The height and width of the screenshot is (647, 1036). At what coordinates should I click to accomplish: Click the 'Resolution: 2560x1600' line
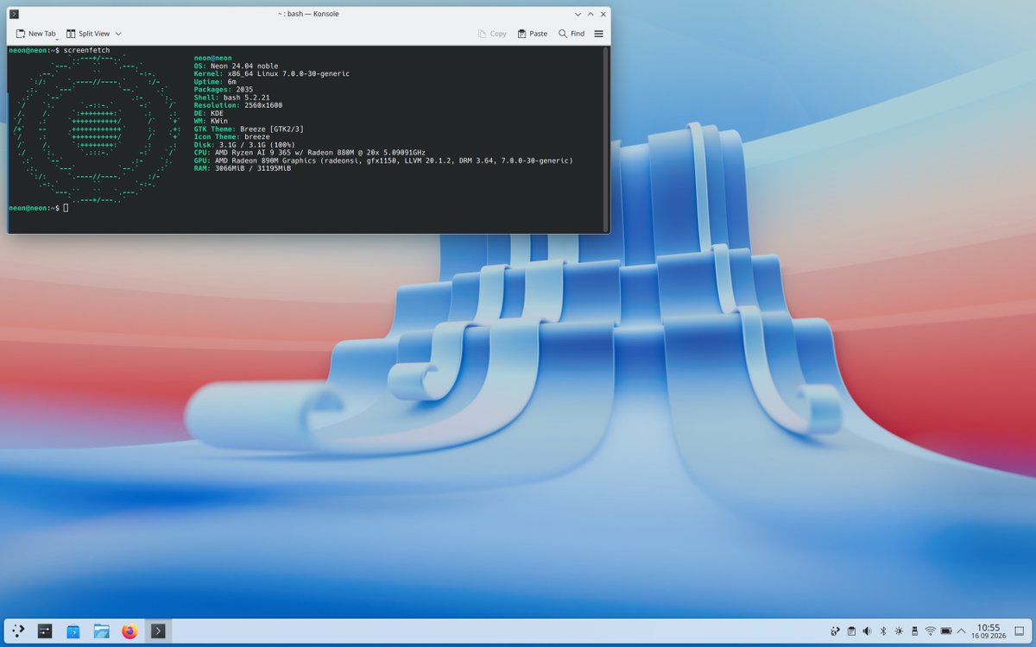pyautogui.click(x=238, y=105)
